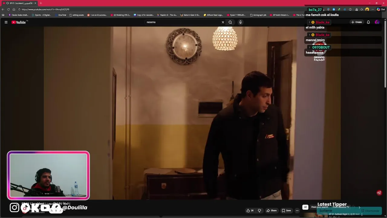The width and height of the screenshot is (387, 218).
Task: Open the 'editing assets' bookmark folder
Action: tap(76, 15)
